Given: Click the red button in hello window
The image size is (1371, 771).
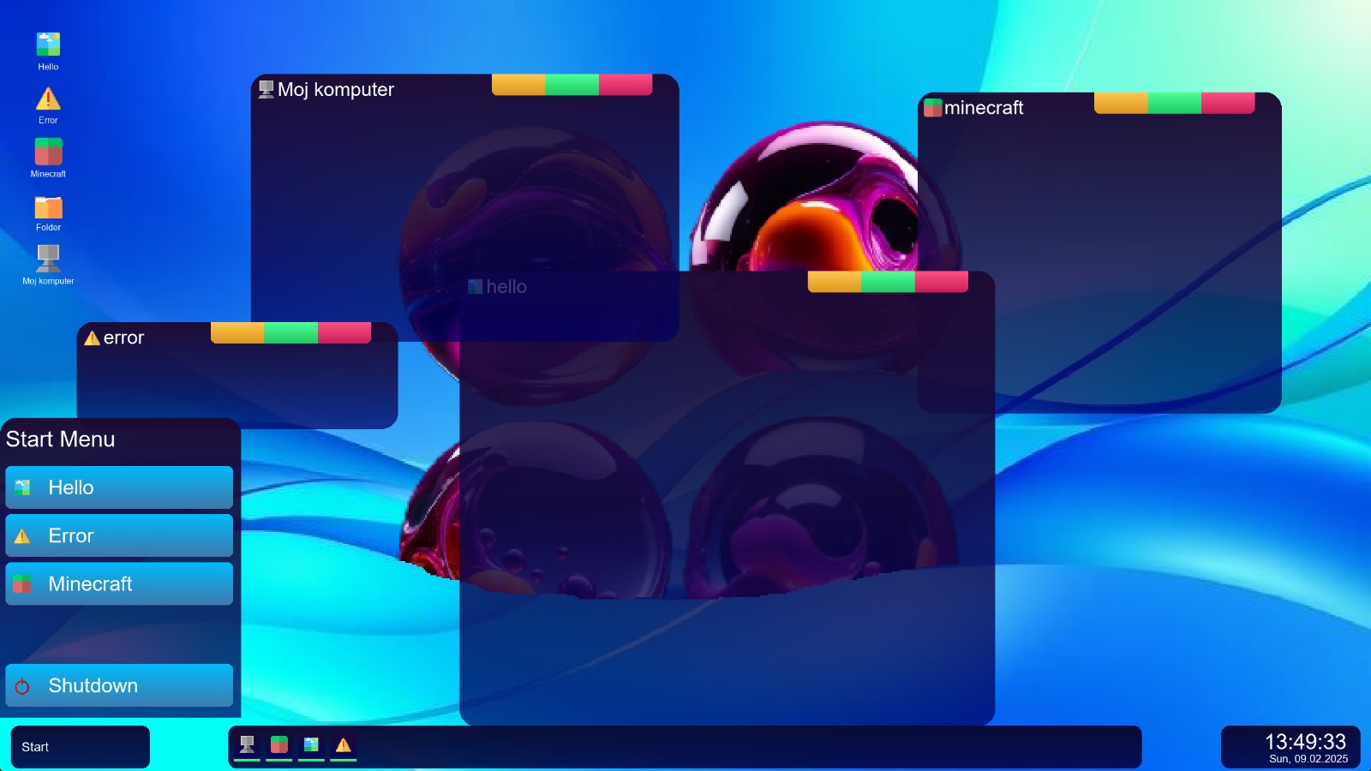Looking at the screenshot, I should pyautogui.click(x=942, y=282).
